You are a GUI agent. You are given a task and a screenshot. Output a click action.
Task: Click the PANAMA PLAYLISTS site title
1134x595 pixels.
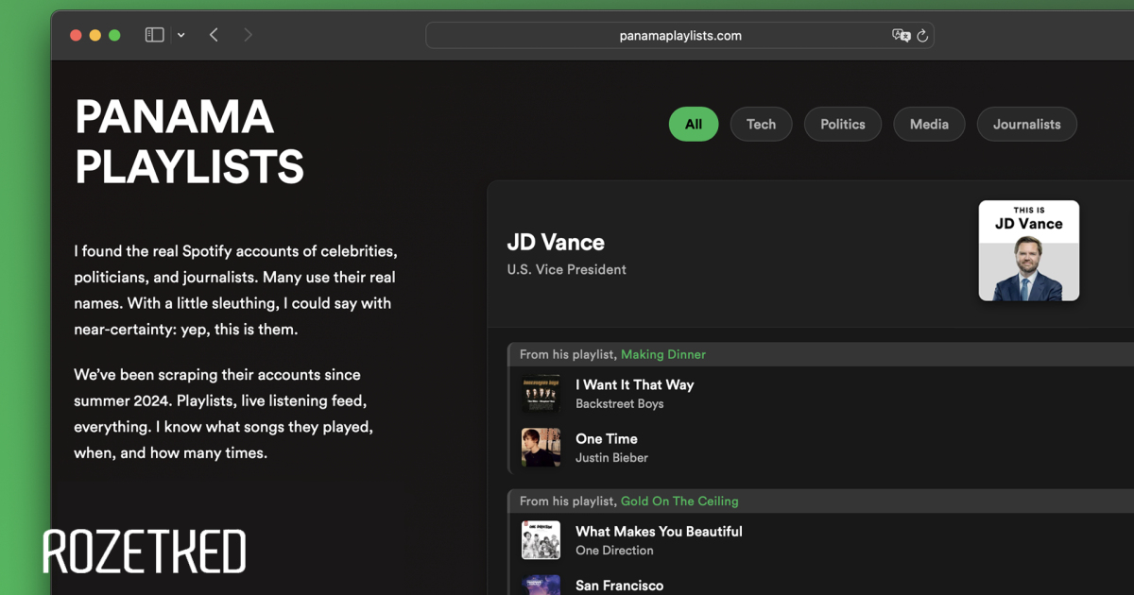(189, 142)
